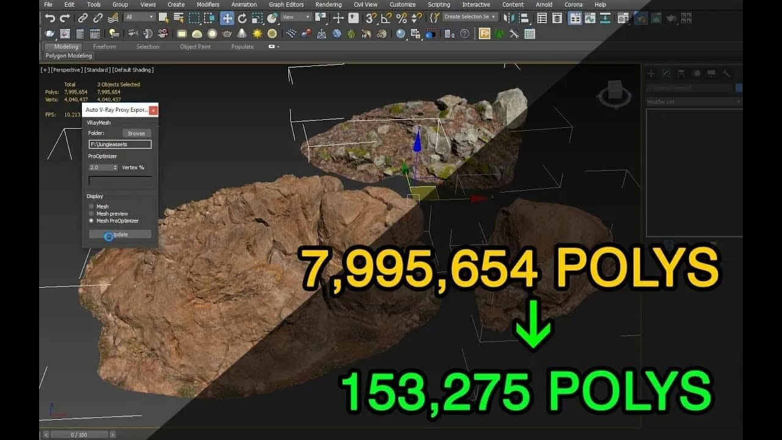Open Select by Name list icon
The image size is (782, 440).
[x=179, y=18]
